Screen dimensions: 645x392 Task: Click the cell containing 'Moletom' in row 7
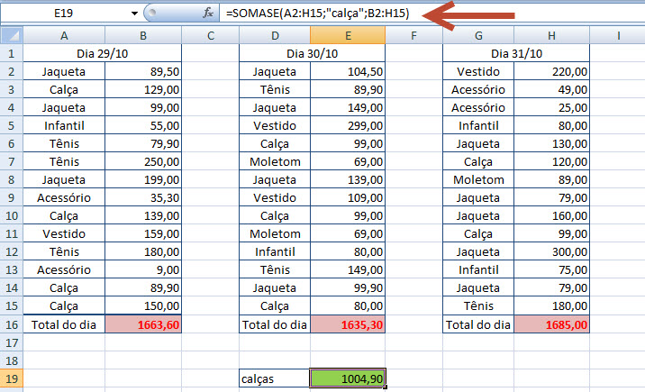tap(274, 161)
